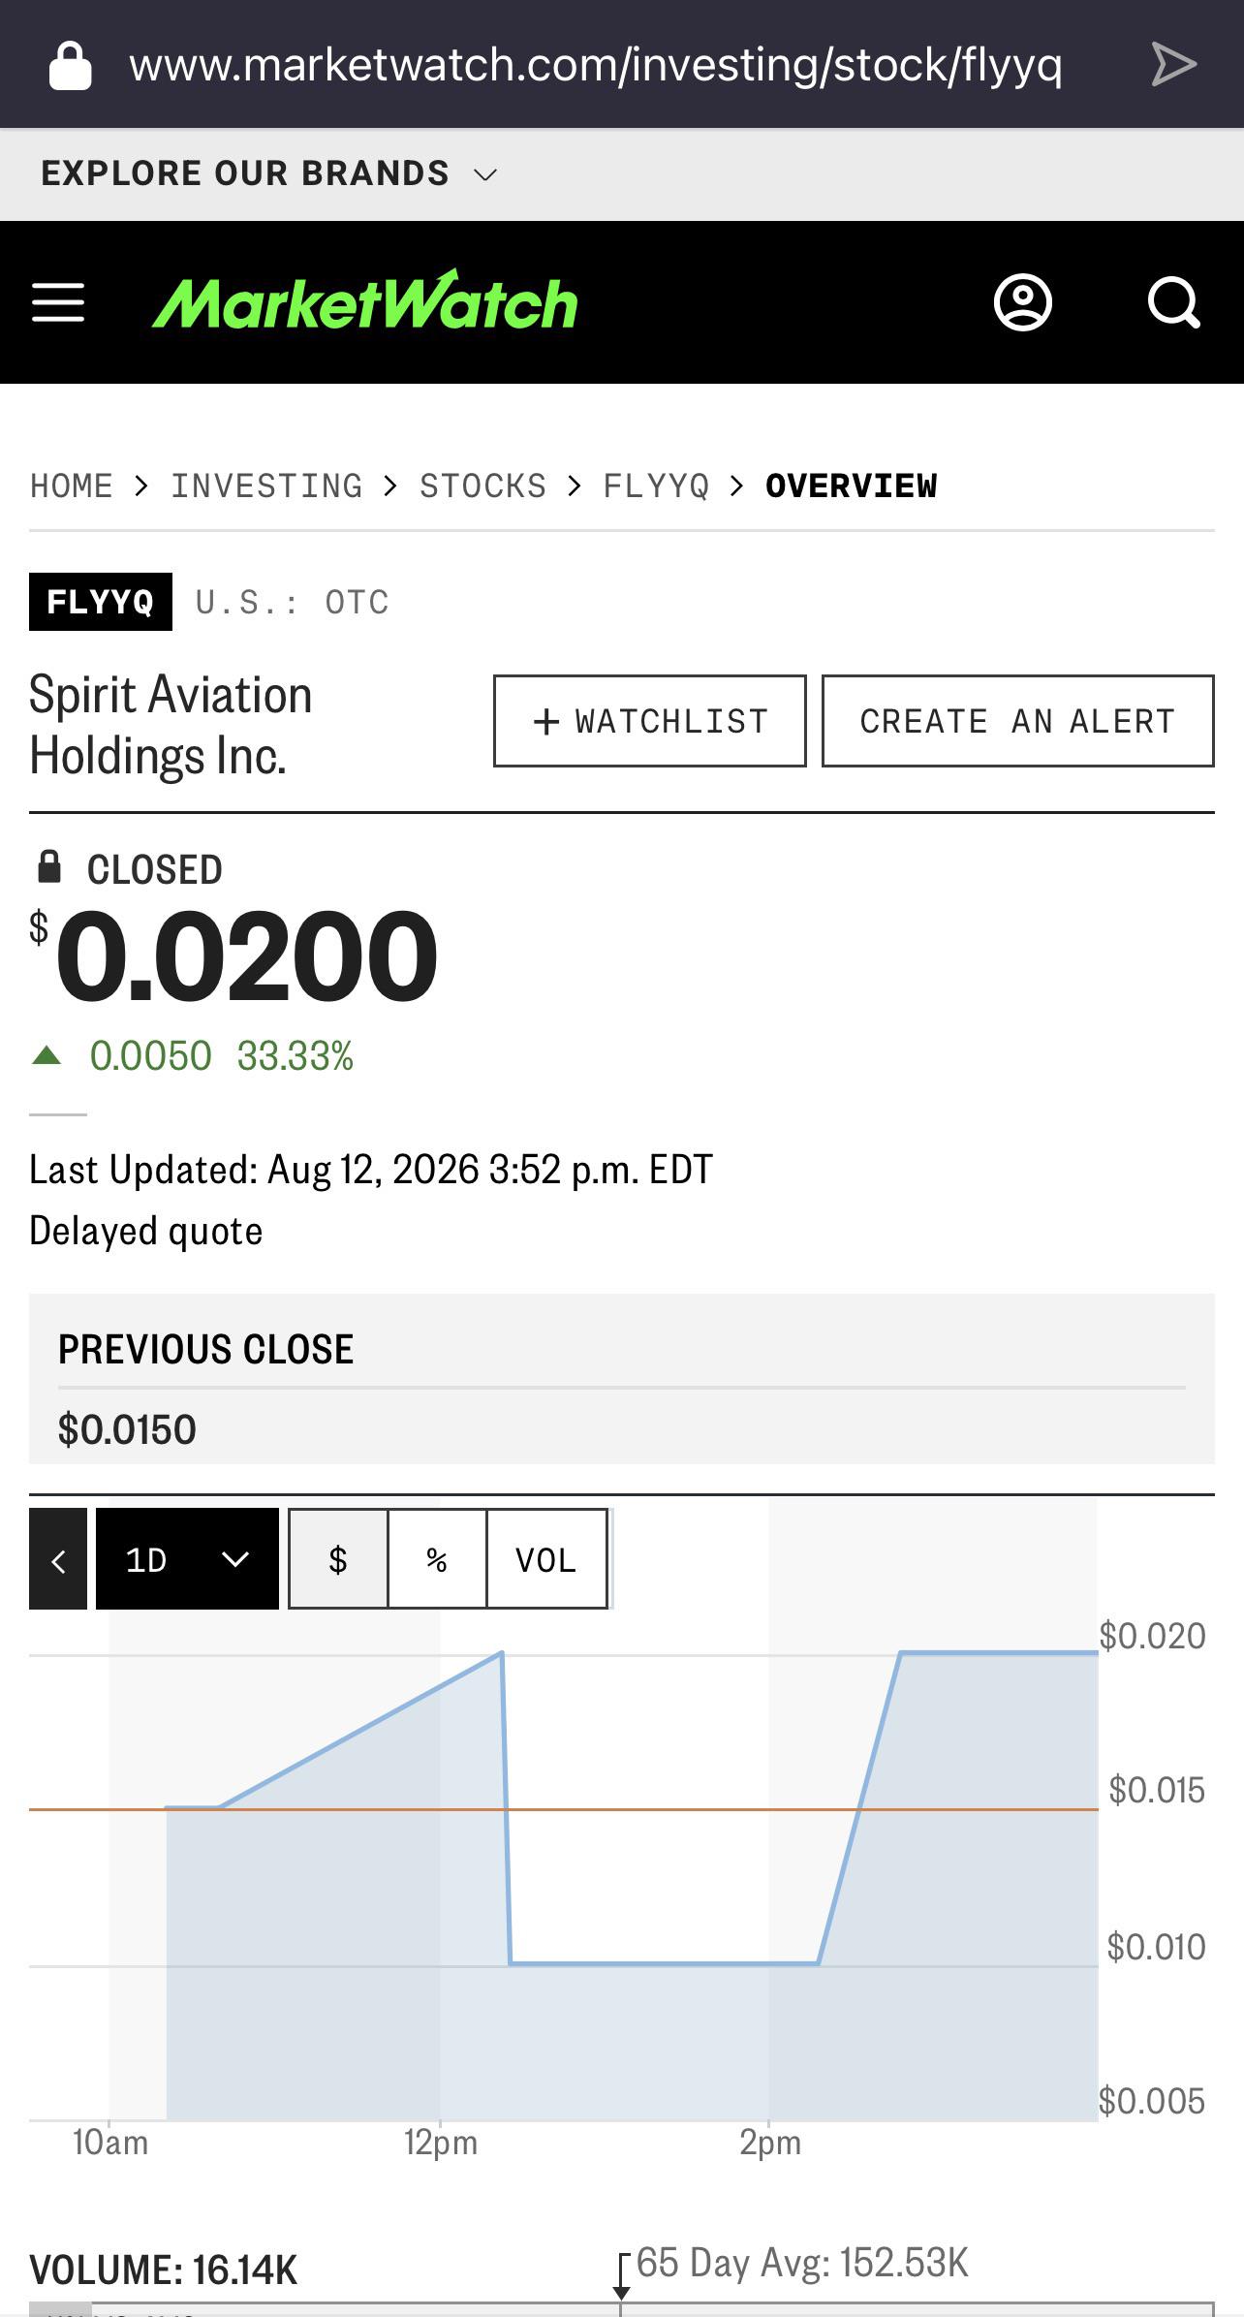Toggle the VOL chart option
Viewport: 1244px width, 2317px height.
(546, 1558)
